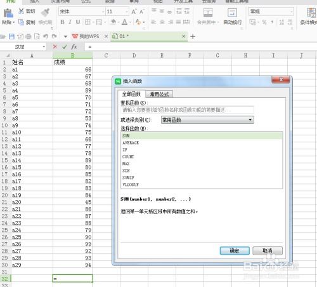Image resolution: width=317 pixels, height=287 pixels.
Task: Center text horizontally in the ribbon
Action: tap(162, 22)
